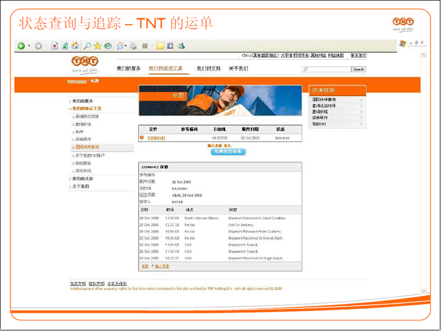Open first quick link under orange header
The height and width of the screenshot is (331, 441).
pos(324,99)
